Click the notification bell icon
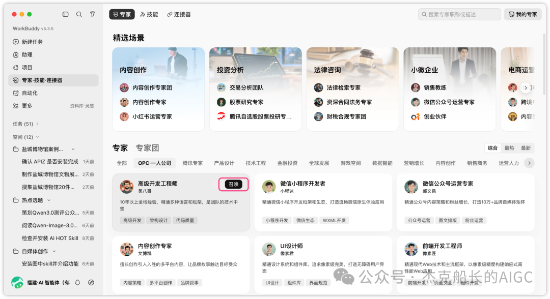550x299 pixels. click(77, 283)
